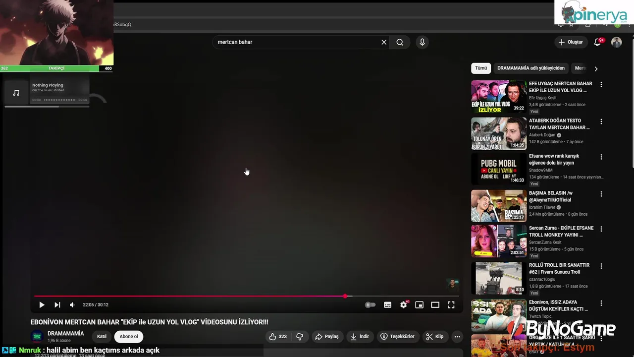Send thanks via Teşekkürler
This screenshot has width=634, height=357.
click(x=397, y=337)
